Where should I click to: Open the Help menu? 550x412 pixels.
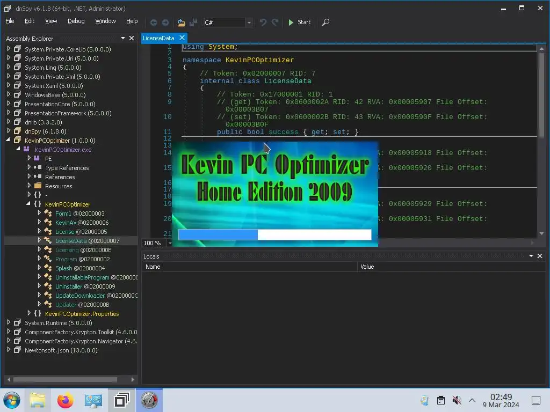click(x=132, y=21)
